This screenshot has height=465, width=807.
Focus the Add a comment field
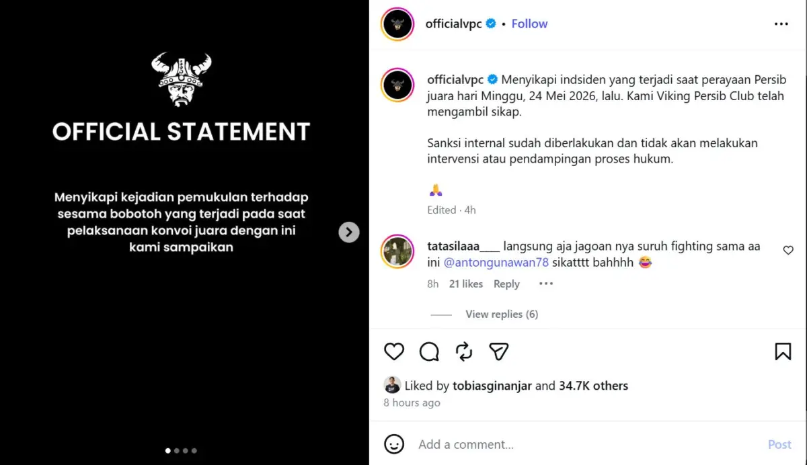click(x=585, y=444)
